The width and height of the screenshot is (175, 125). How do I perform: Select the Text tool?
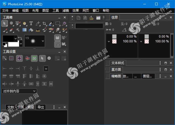[31, 24]
